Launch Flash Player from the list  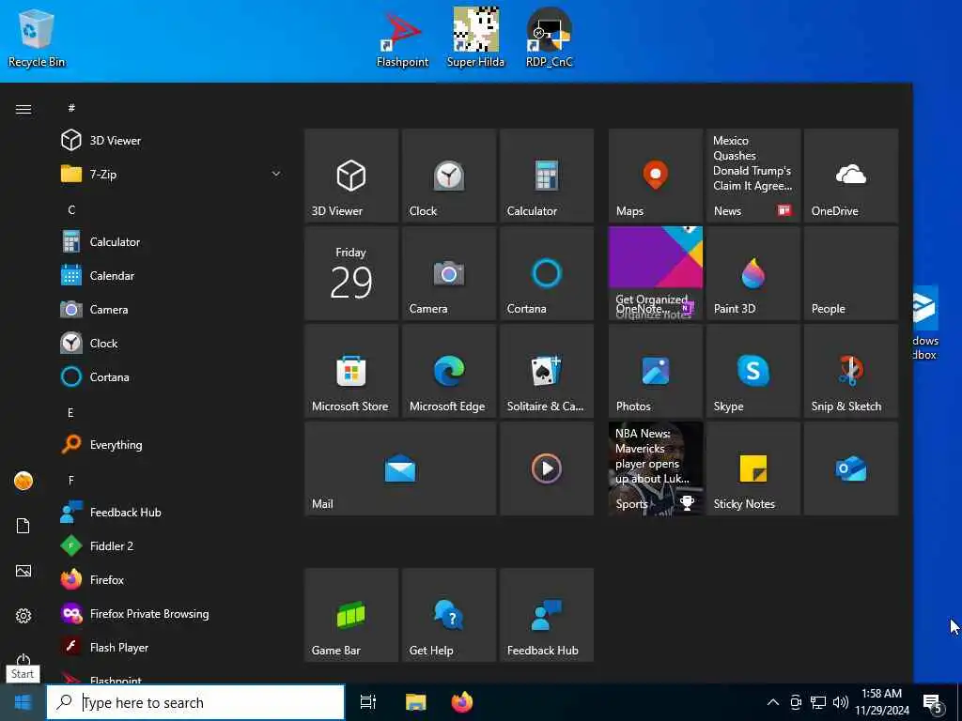tap(172, 647)
